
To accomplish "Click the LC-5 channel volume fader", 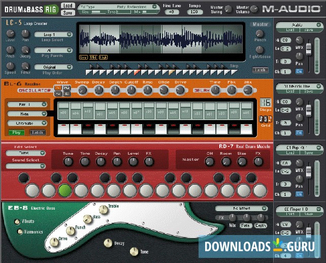I will coord(309,49).
